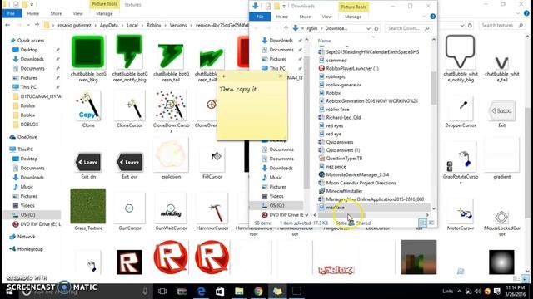
Task: Open the Share tab in Downloads window
Action: click(305, 17)
